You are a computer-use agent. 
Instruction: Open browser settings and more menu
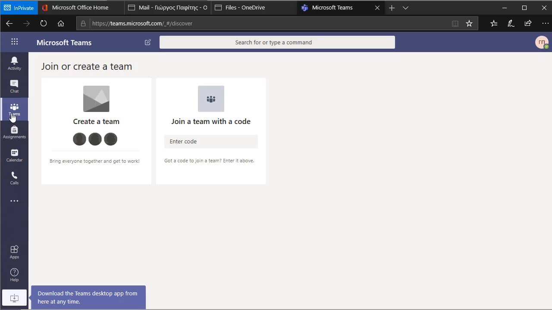coord(545,24)
